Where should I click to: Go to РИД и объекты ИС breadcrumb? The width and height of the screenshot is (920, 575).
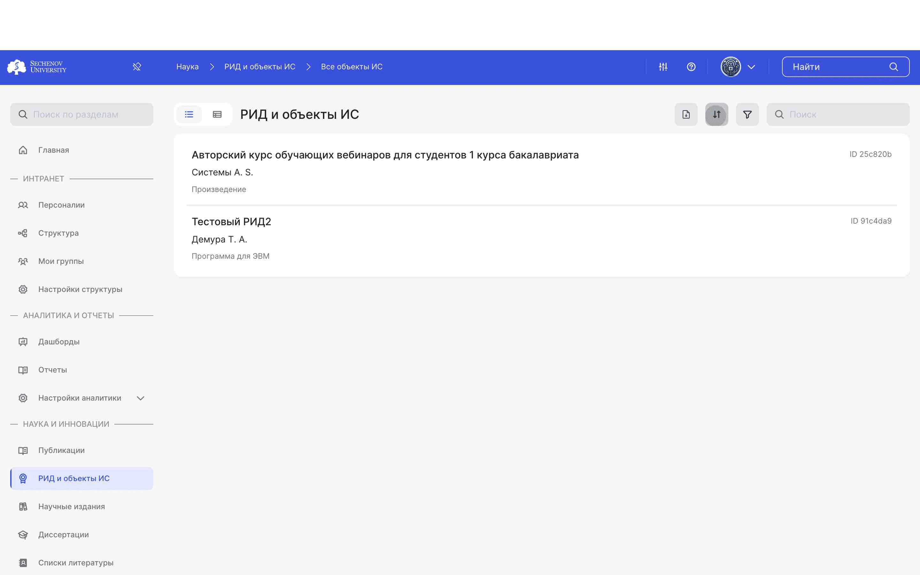pos(260,66)
